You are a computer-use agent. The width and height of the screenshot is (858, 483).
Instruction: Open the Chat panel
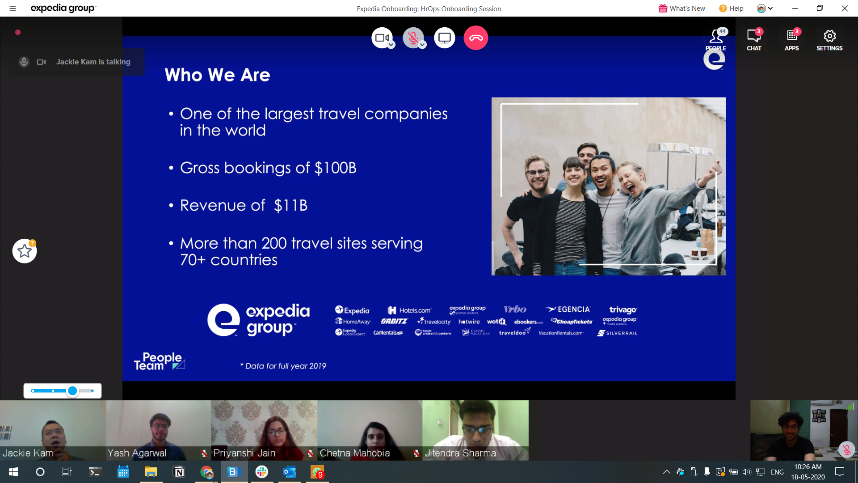click(x=754, y=39)
